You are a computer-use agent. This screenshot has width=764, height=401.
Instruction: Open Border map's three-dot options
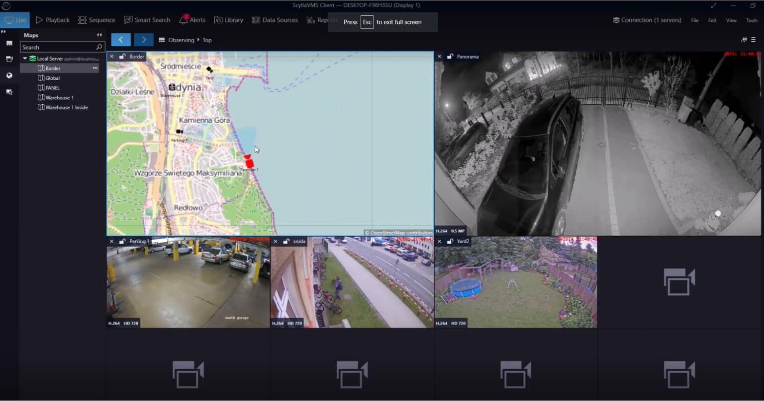point(95,68)
